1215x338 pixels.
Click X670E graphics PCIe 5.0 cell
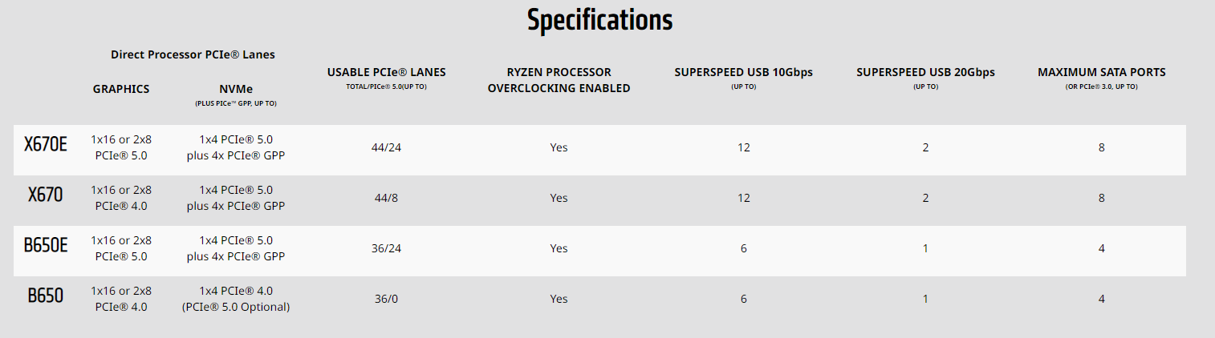pos(121,147)
